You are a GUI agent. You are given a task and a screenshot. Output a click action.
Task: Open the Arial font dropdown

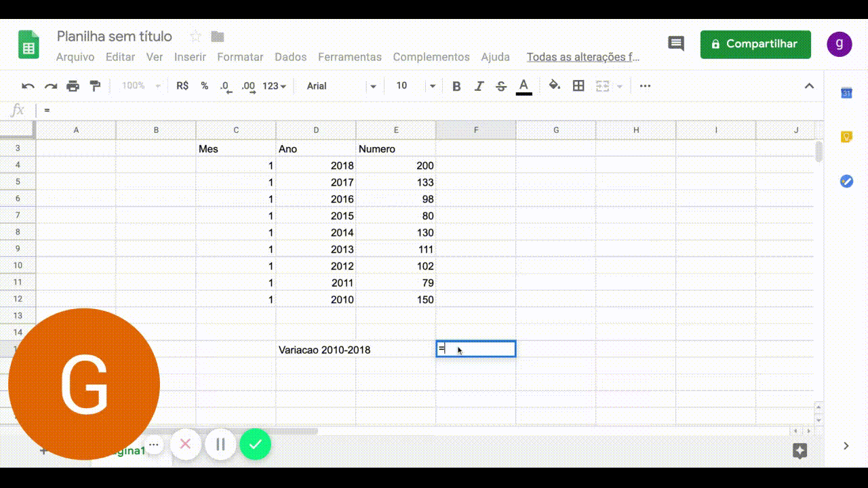(341, 86)
